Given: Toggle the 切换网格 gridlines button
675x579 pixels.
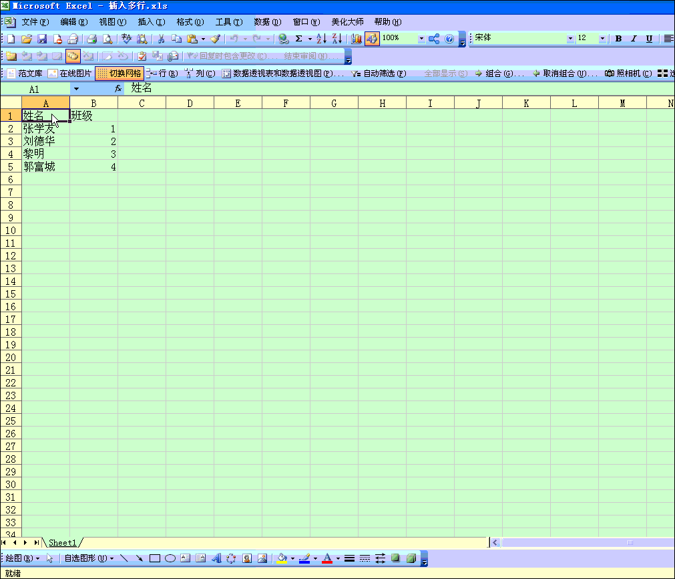Looking at the screenshot, I should (x=120, y=74).
